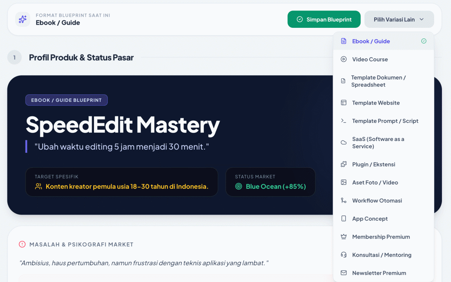Screen dimensions: 451x282
Task: Click the document icon next to Ebook / Guide
Action: coord(344,41)
